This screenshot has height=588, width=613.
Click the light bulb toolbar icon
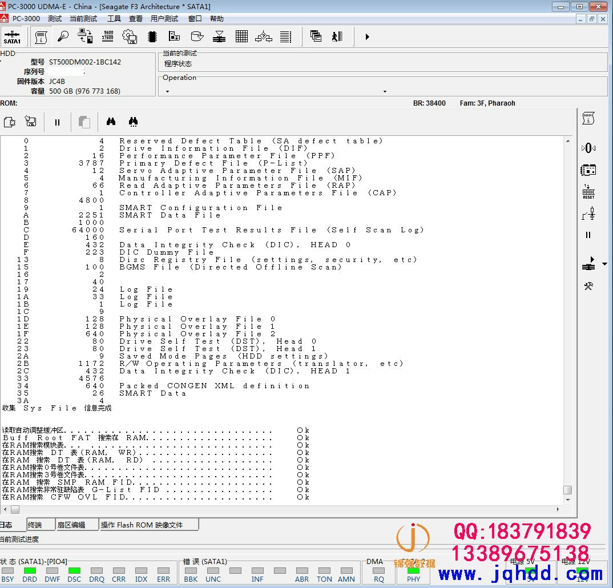coord(63,37)
